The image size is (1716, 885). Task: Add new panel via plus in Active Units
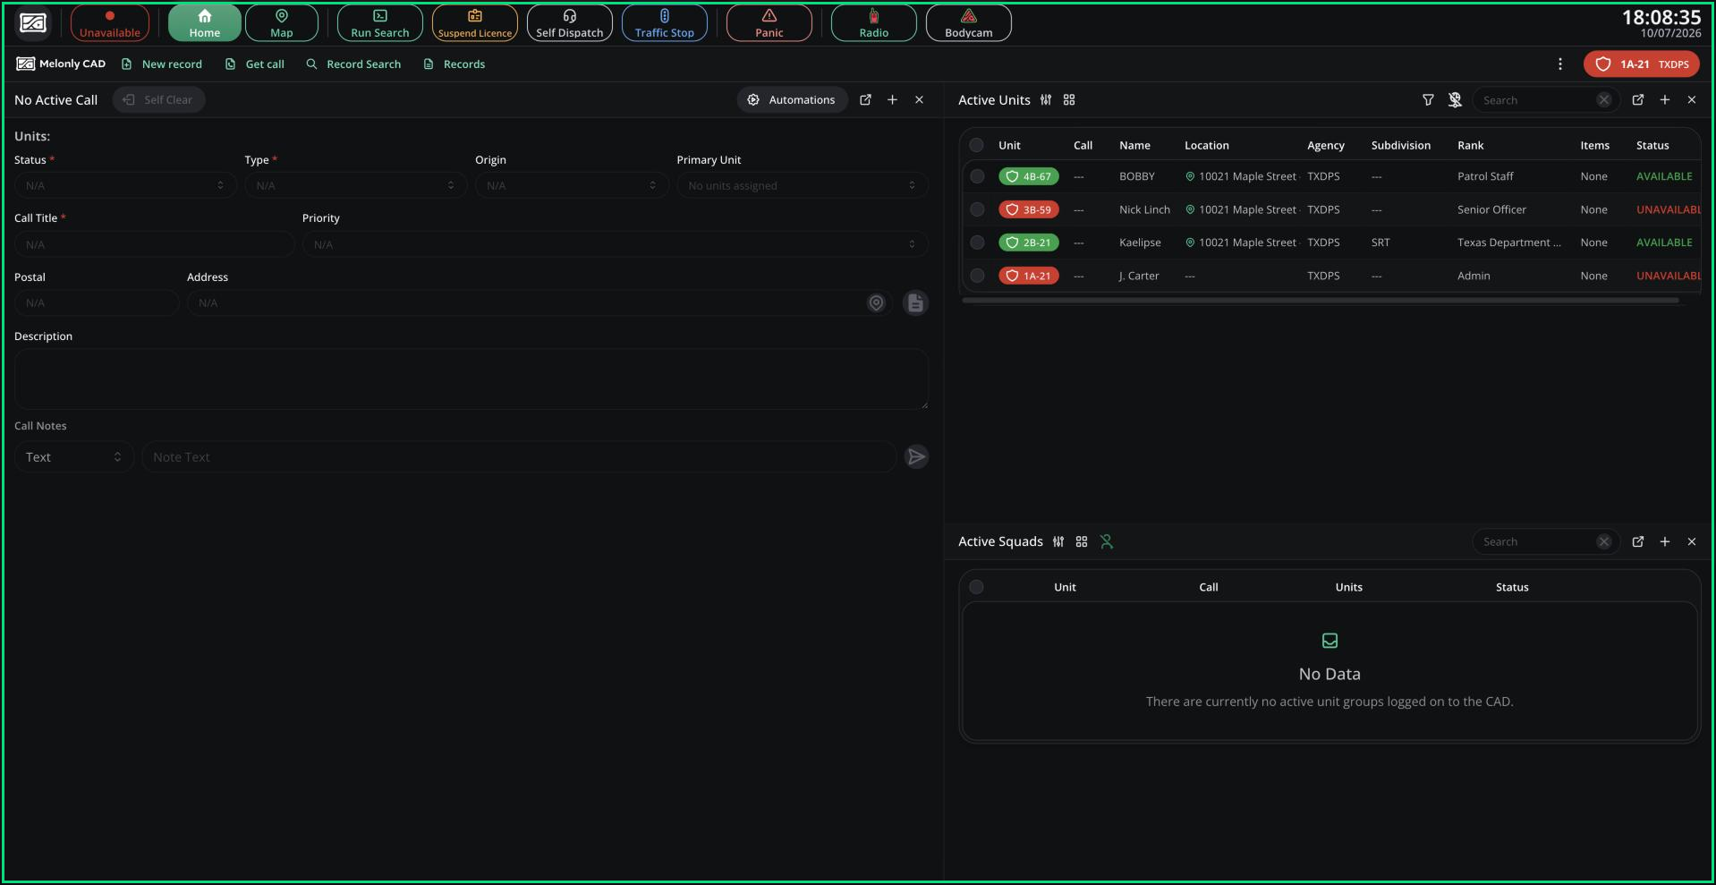tap(1664, 100)
